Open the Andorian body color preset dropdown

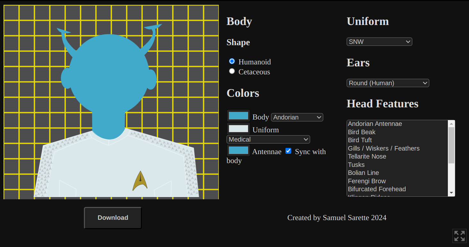(297, 117)
